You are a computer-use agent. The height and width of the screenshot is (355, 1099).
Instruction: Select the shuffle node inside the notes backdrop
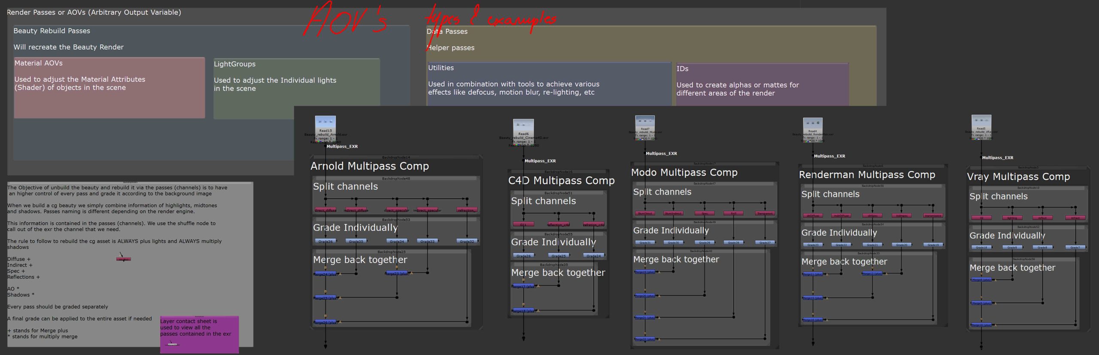123,259
